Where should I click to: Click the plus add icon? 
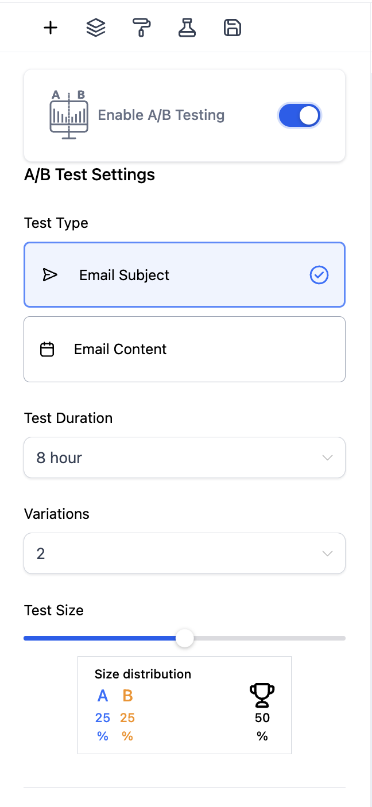click(51, 28)
